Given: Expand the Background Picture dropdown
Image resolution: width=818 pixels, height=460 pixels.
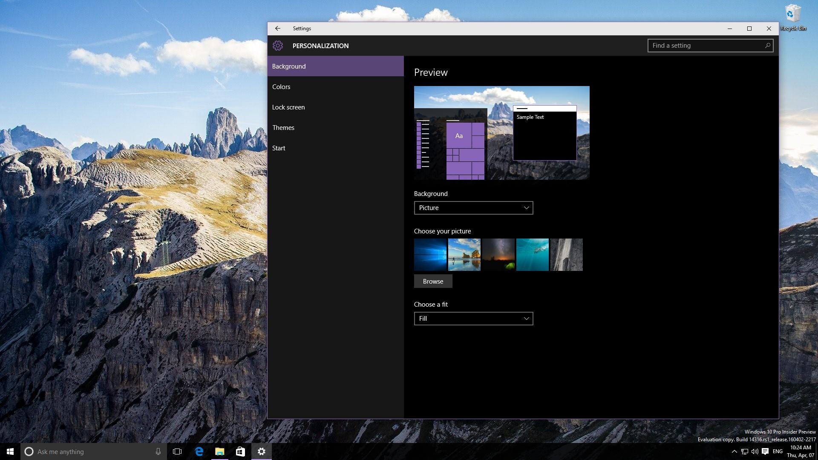Looking at the screenshot, I should coord(473,208).
